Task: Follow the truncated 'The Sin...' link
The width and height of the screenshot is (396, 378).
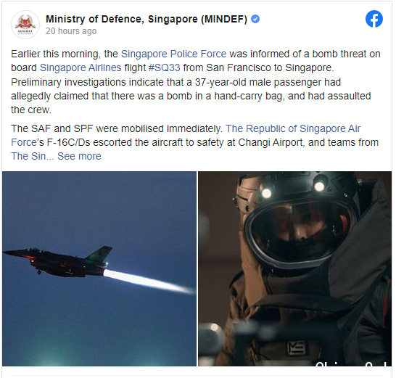Action: pos(33,156)
